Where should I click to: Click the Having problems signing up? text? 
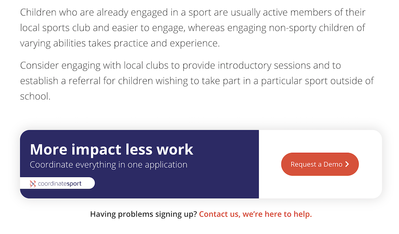[143, 214]
